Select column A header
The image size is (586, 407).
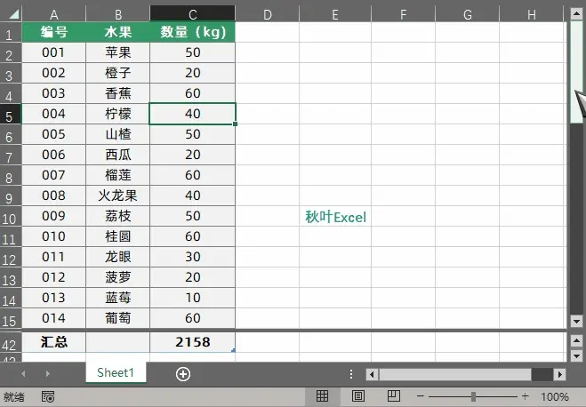(x=54, y=14)
